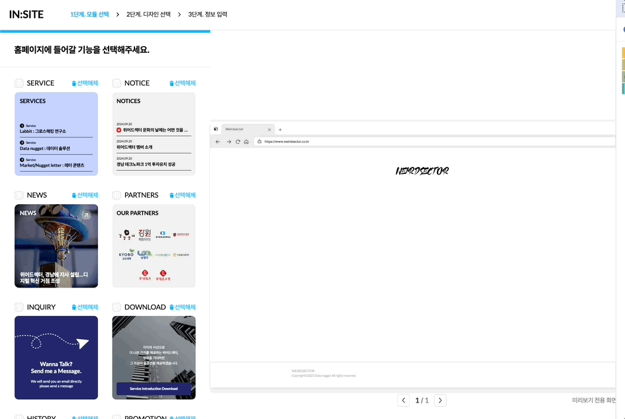Go to step 3 information input
The image size is (625, 419).
point(208,15)
